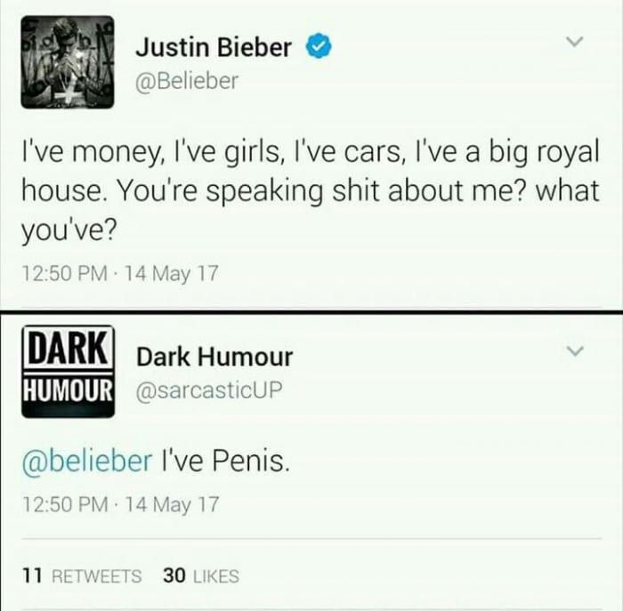This screenshot has height=611, width=623.
Task: Click the Dark Humour display name
Action: tap(214, 357)
